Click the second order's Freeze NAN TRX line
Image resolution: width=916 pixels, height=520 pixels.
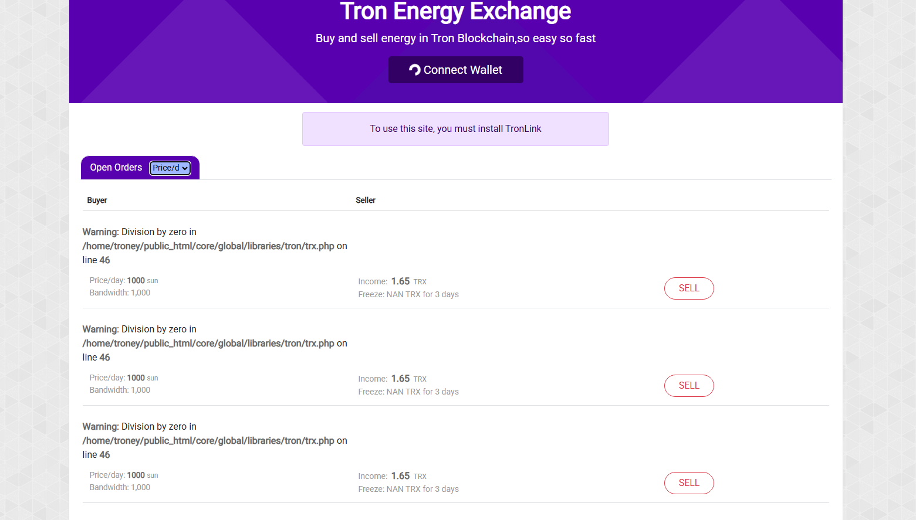(x=408, y=392)
